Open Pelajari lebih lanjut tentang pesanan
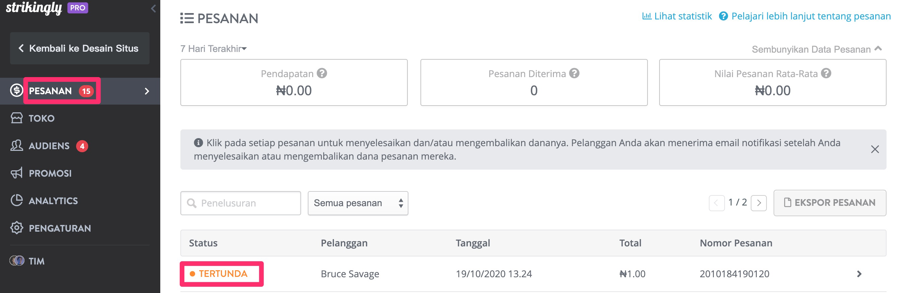906x293 pixels. 811,16
